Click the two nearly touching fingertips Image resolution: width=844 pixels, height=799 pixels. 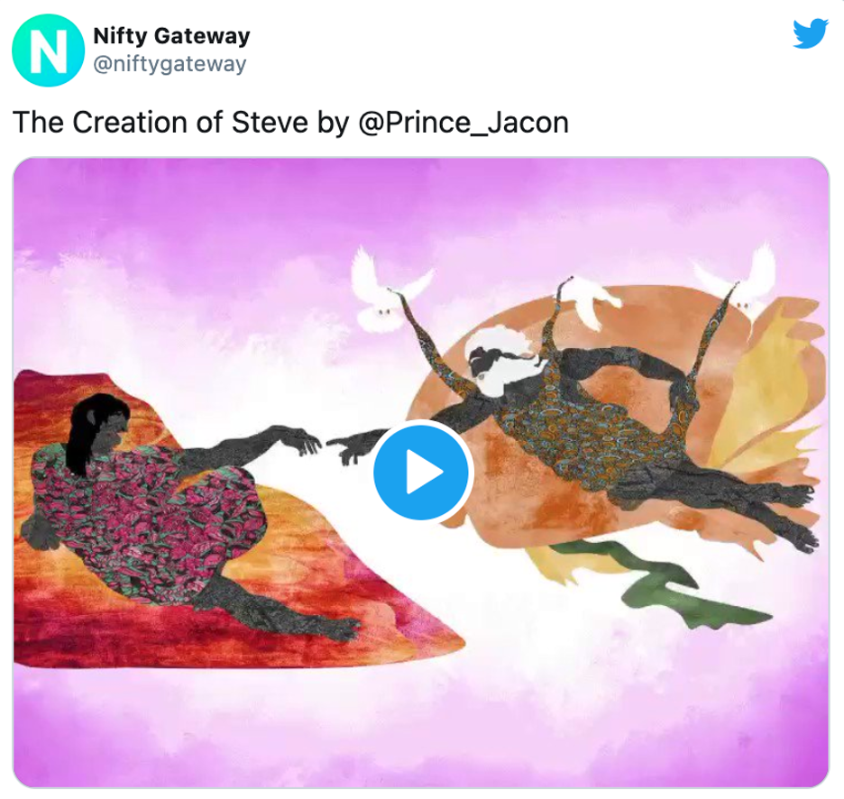tap(324, 445)
